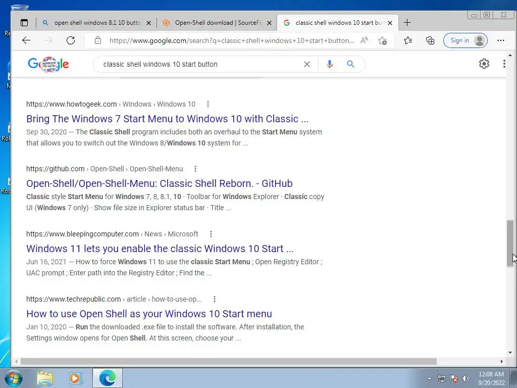
Task: Click the Google search input field
Action: tap(201, 64)
